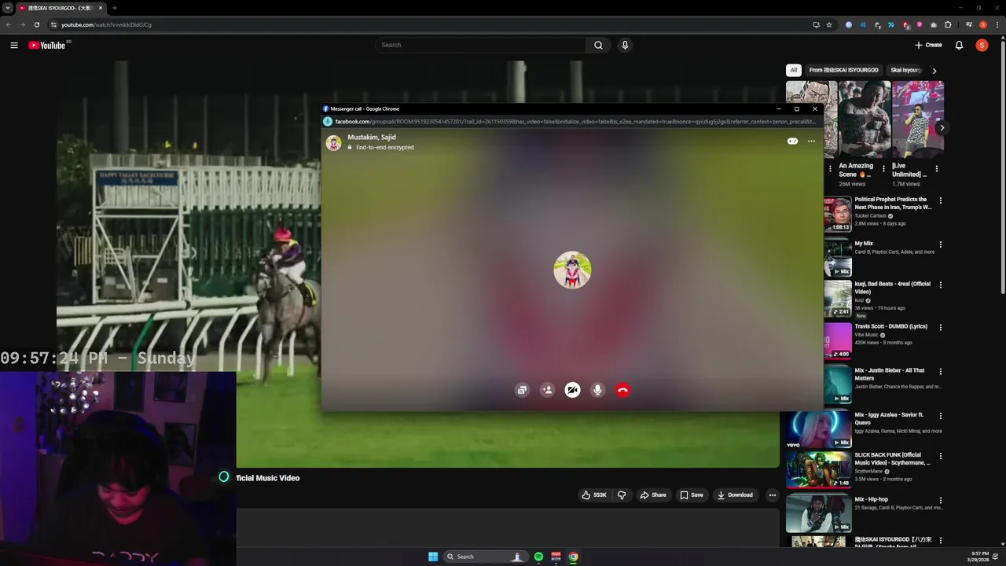Image resolution: width=1006 pixels, height=566 pixels.
Task: Open the YouTube hamburger guide menu
Action: point(14,45)
